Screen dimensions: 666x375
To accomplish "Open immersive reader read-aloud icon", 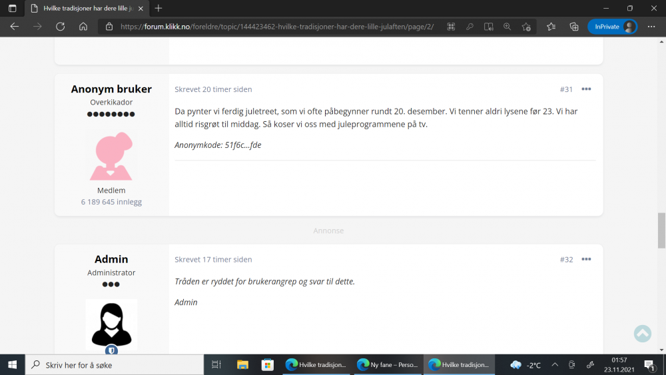I will (488, 27).
